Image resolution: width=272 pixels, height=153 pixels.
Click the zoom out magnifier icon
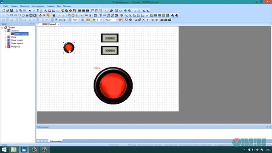[x=70, y=20]
